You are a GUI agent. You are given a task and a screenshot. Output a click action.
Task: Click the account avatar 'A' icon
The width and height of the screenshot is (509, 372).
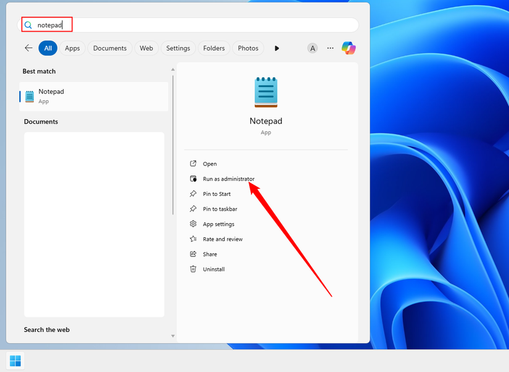pyautogui.click(x=312, y=48)
